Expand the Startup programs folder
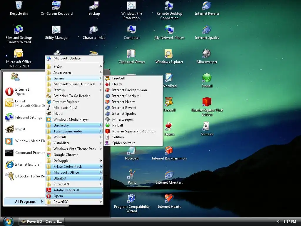Viewport: 301px width, 226px height. point(74,90)
